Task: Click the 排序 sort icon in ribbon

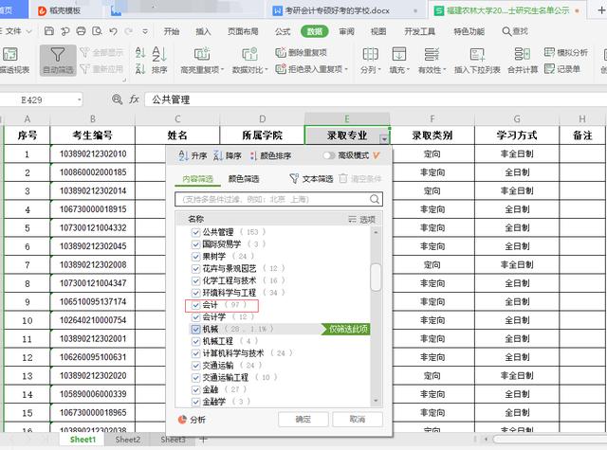Action: (158, 57)
